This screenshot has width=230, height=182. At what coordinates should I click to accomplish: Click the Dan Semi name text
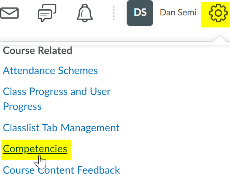click(178, 13)
